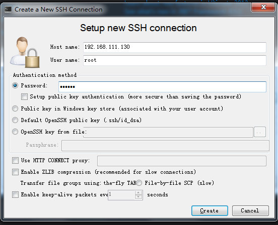Increase keep-alive seconds with up arrow
Image resolution: width=278 pixels, height=225 pixels.
[138, 193]
